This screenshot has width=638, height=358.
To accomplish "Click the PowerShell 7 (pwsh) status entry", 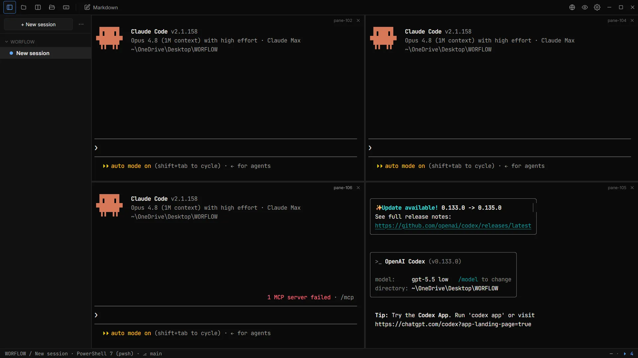I will pos(105,354).
